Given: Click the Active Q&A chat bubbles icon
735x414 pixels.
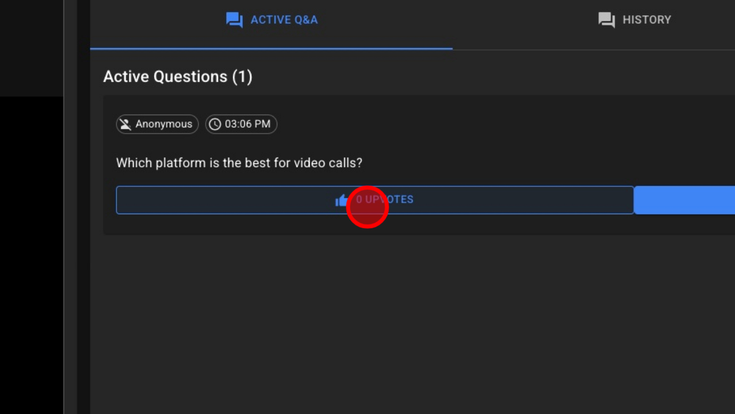Looking at the screenshot, I should (234, 20).
